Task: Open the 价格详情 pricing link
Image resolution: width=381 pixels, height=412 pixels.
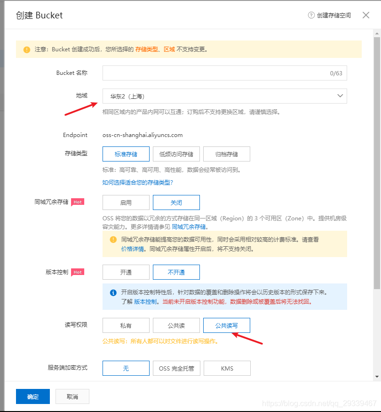Action: coord(133,249)
